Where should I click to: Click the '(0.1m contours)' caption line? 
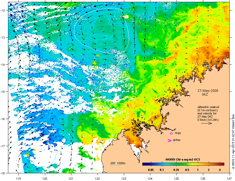click(x=207, y=110)
